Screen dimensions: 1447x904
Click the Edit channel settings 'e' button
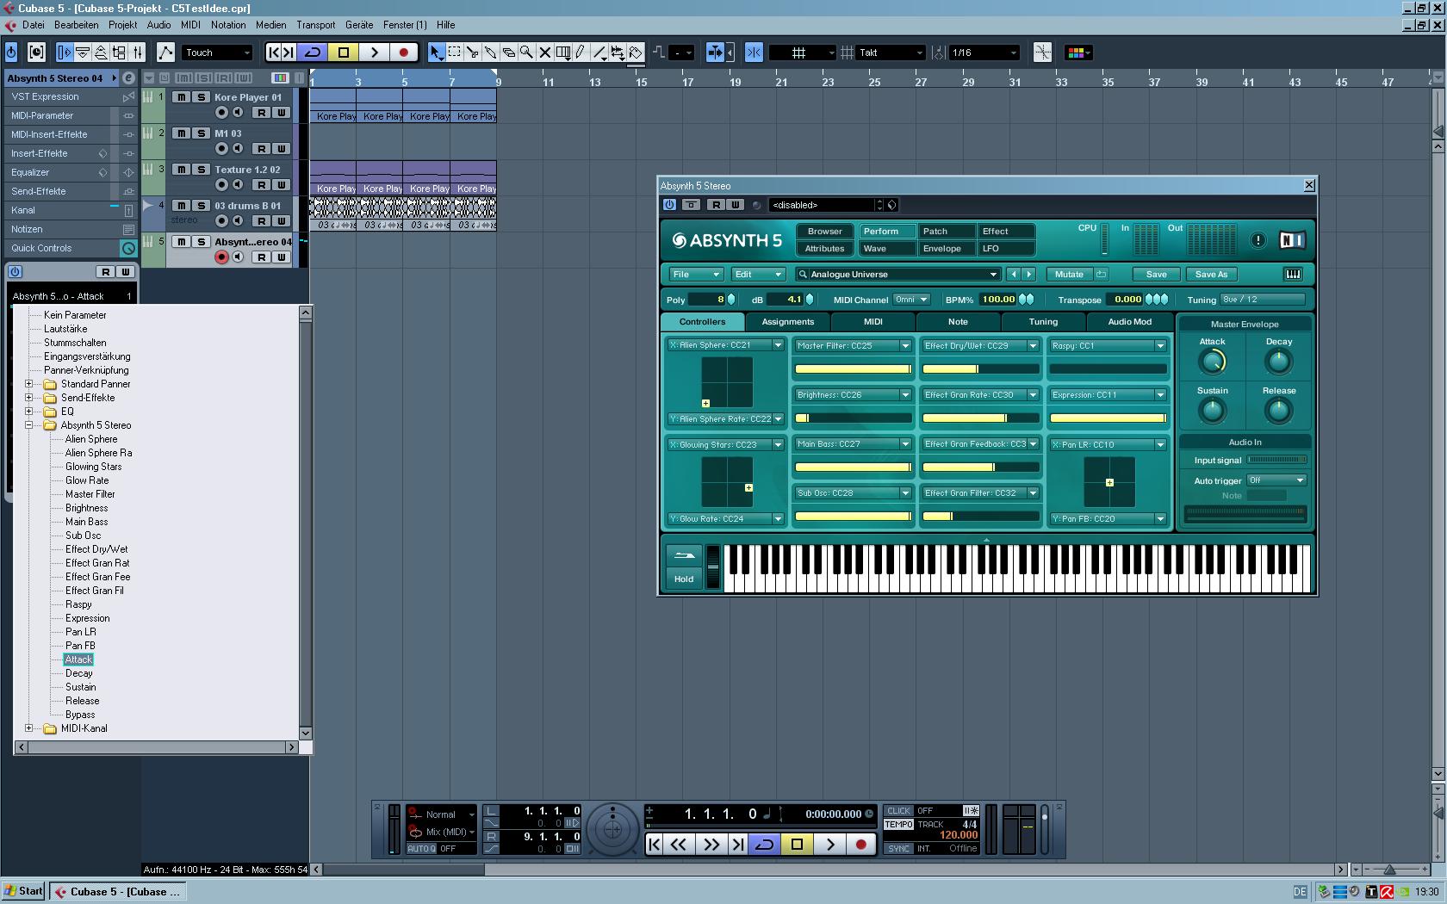click(128, 78)
